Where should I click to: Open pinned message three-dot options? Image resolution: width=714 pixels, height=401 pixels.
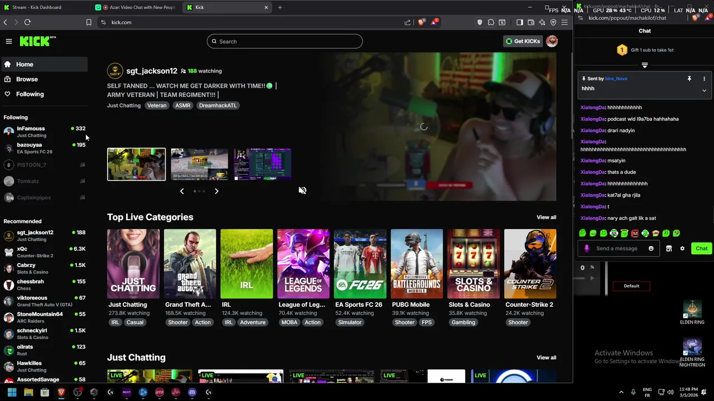tap(704, 79)
